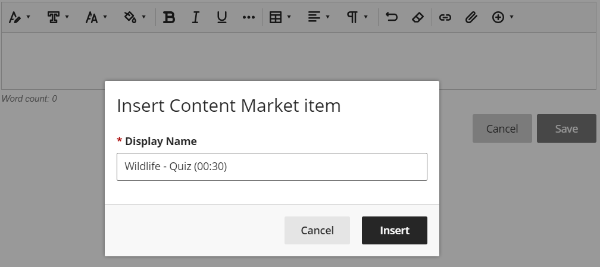Click the Display Name text field

point(271,167)
